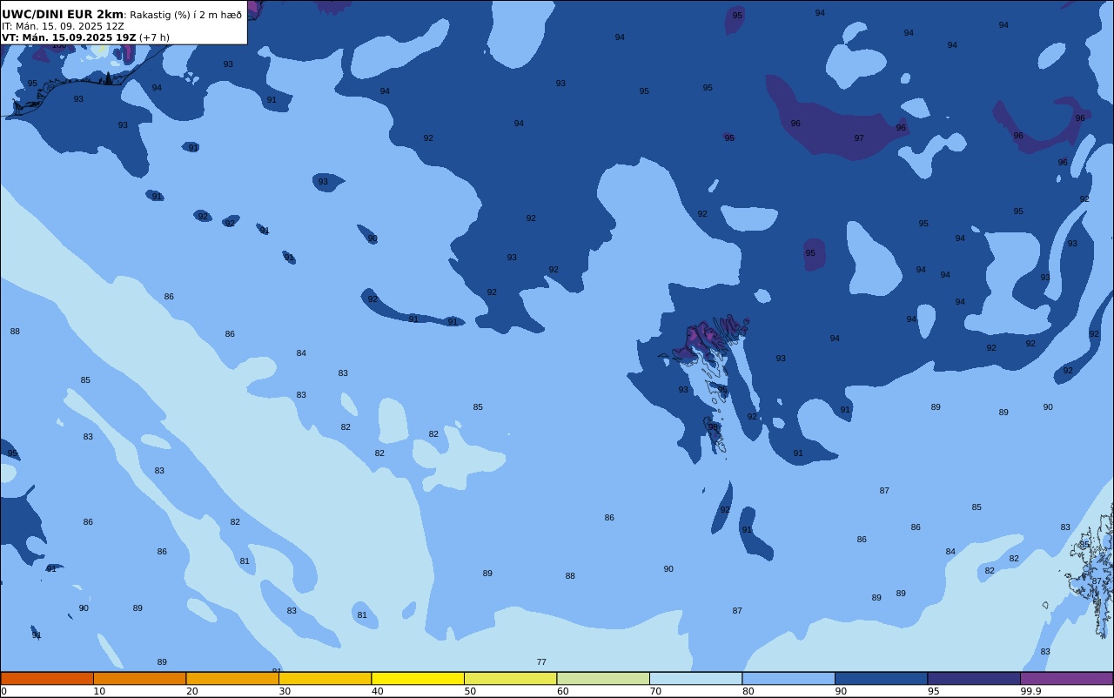The image size is (1114, 698).
Task: Click the 70–80 lightest blue legend swatch
Action: click(x=695, y=678)
